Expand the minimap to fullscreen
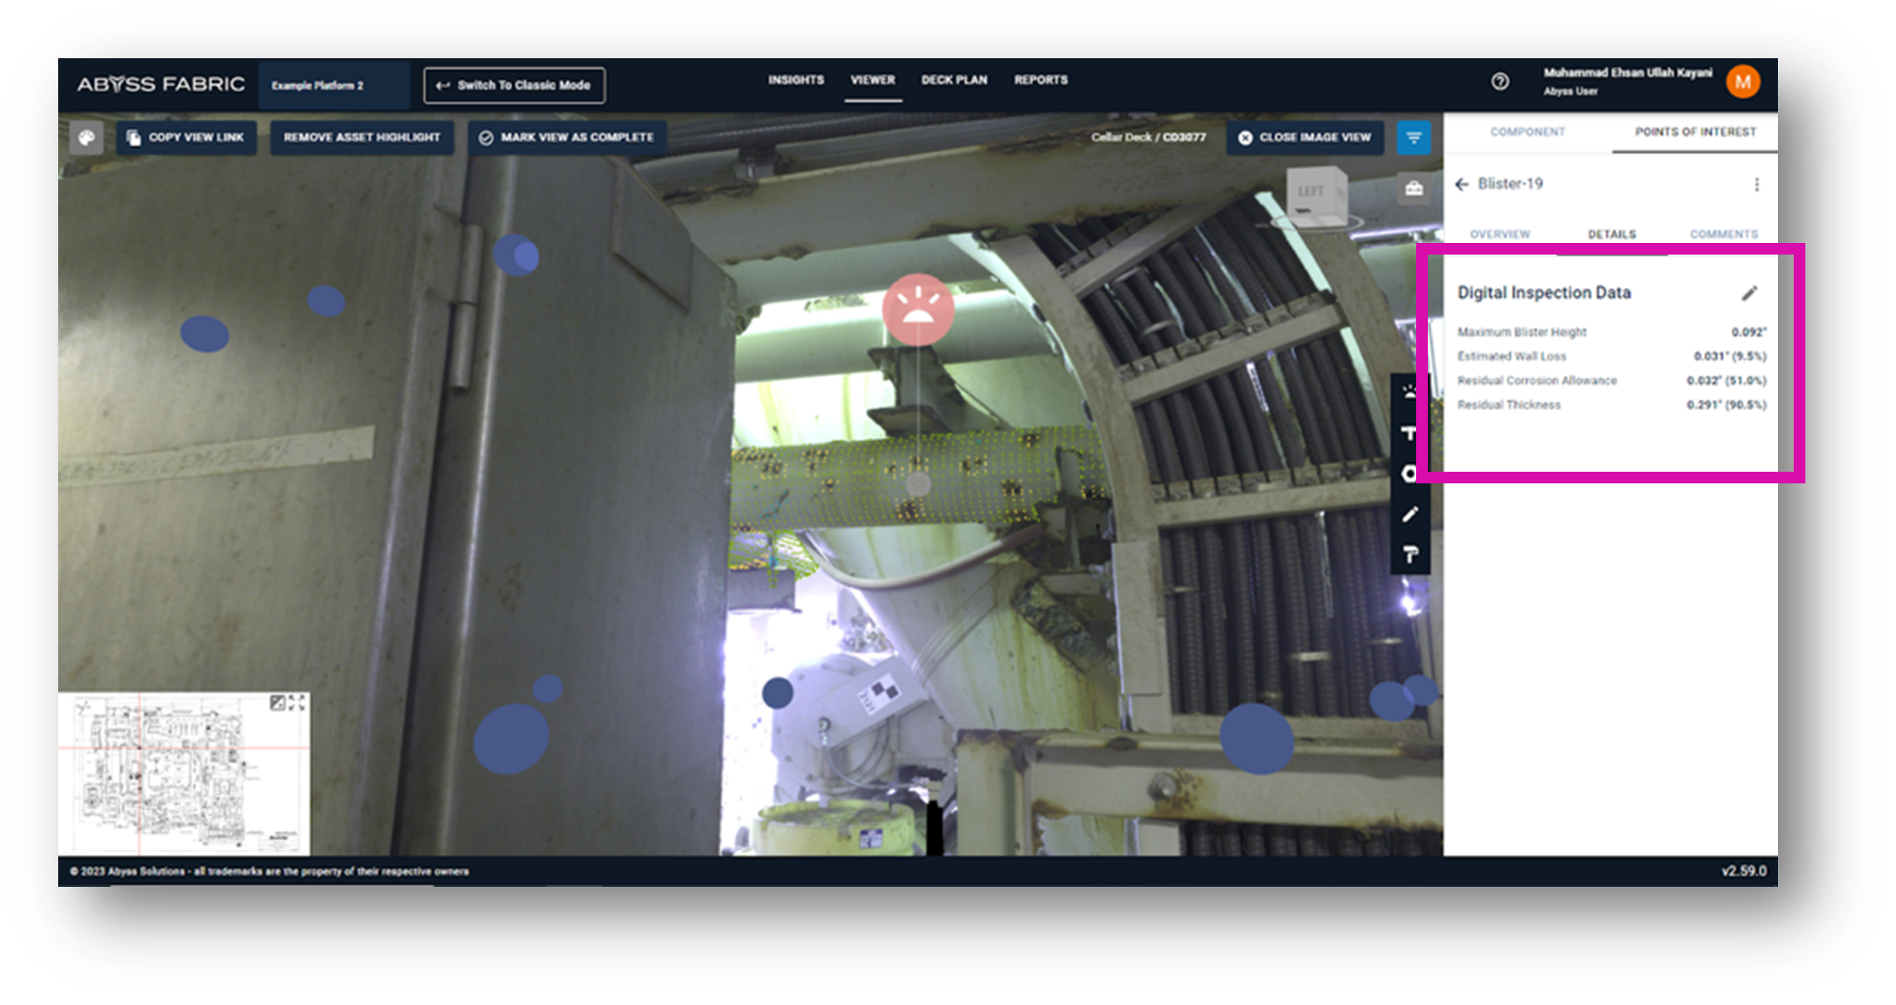Viewport: 1896px width, 1005px height. tap(297, 703)
